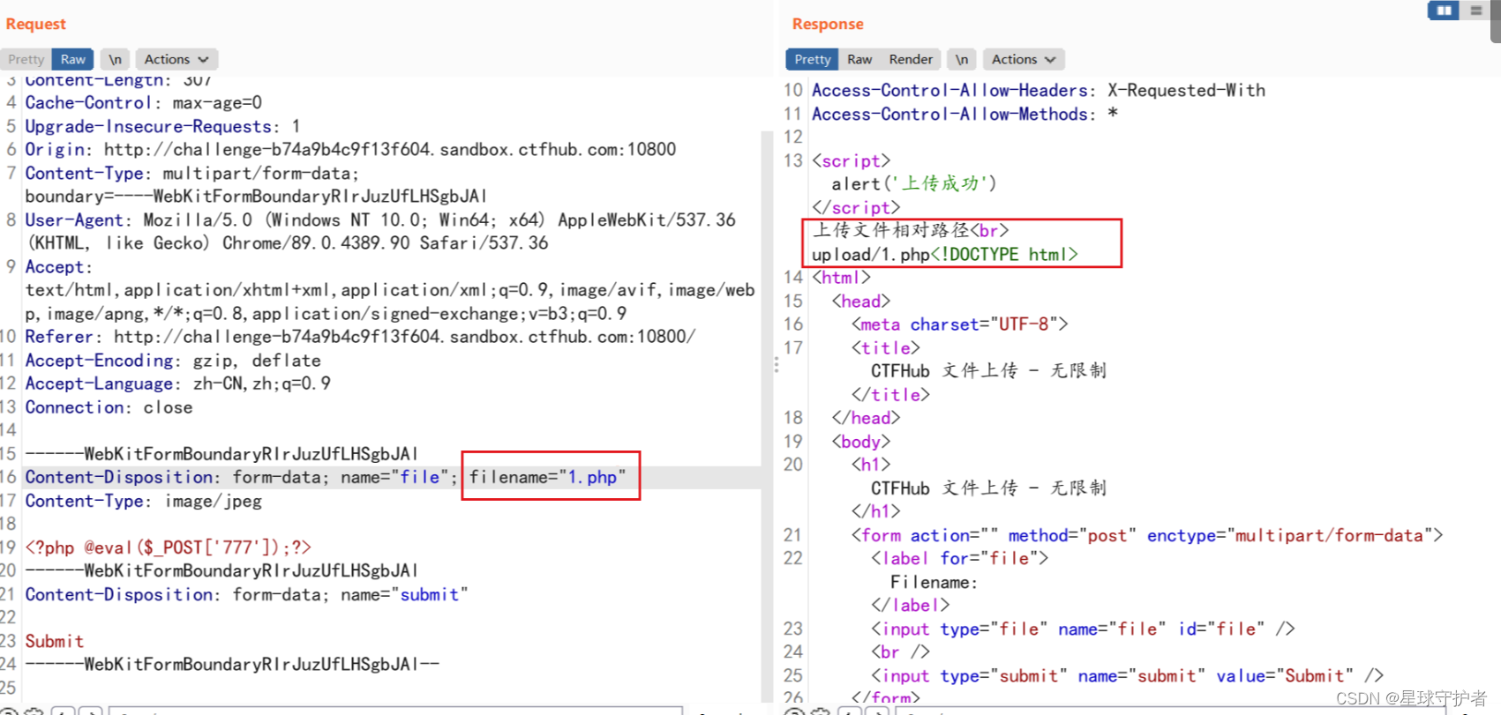
Task: Click the filename="1.php" value in Request
Action: (x=548, y=477)
